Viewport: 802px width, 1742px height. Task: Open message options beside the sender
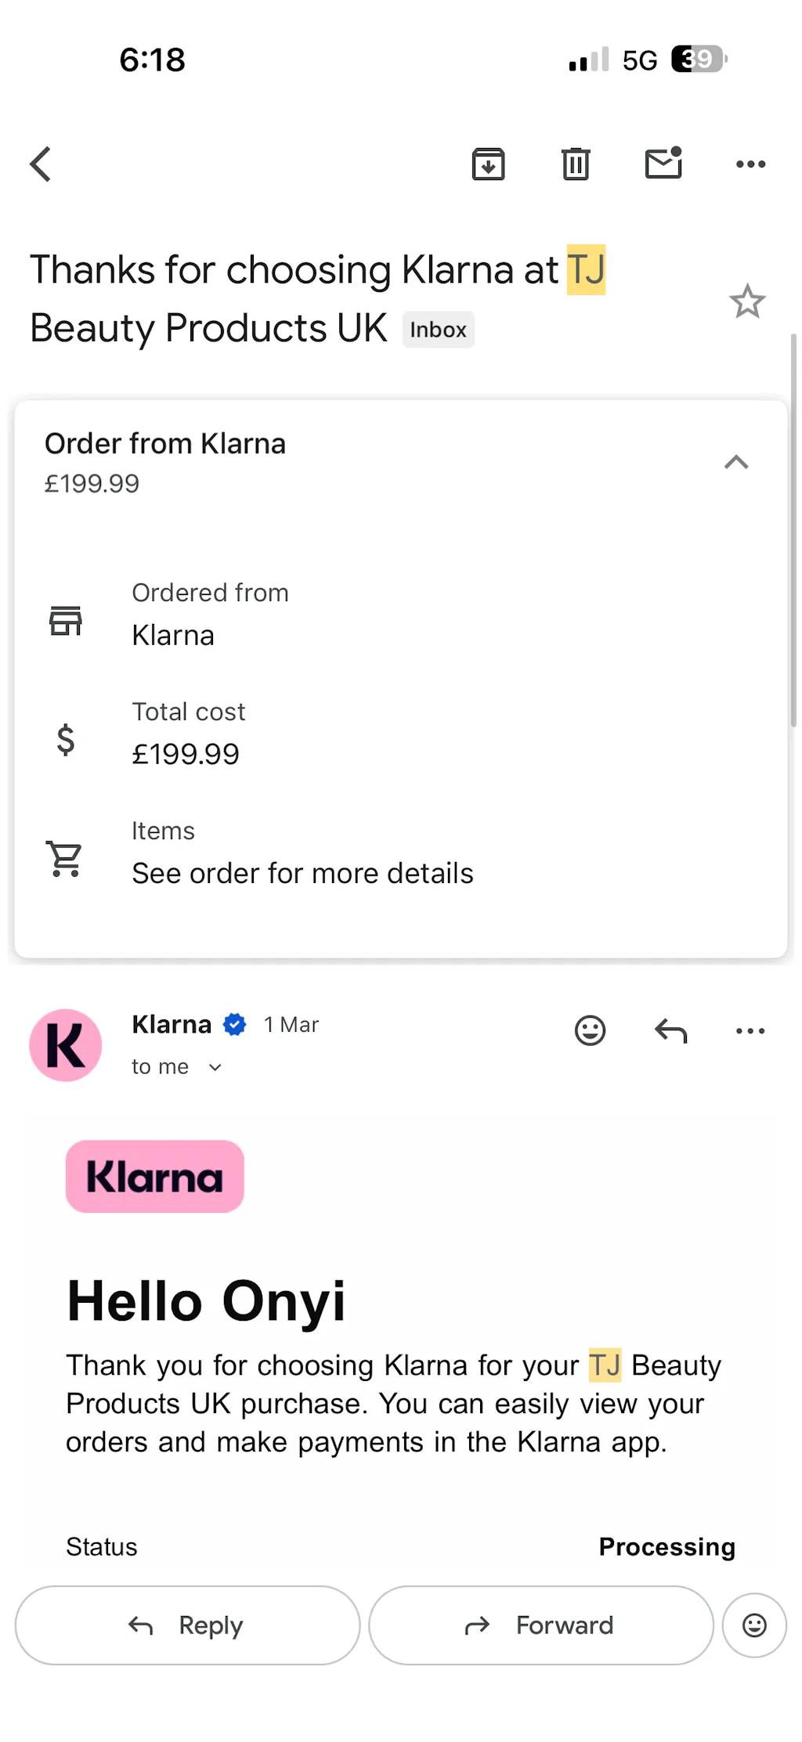pos(750,1030)
